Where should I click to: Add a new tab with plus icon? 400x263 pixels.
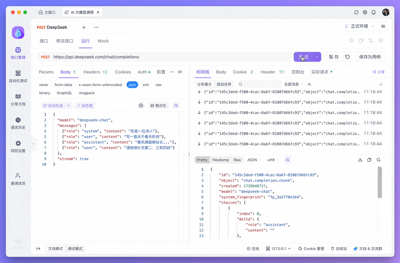[84, 27]
